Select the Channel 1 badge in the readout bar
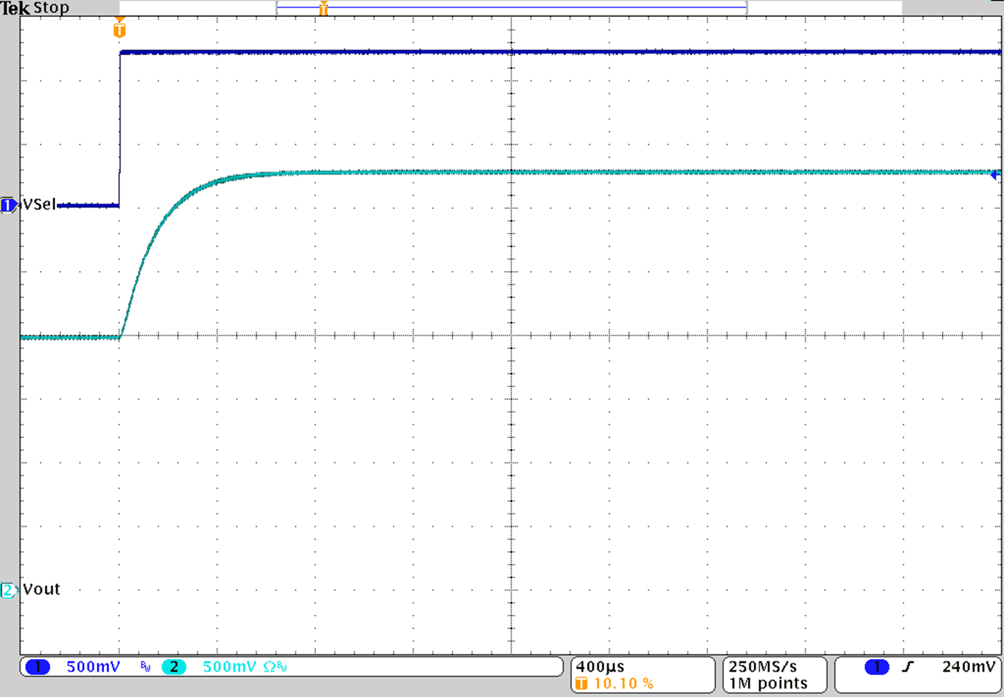 click(x=38, y=667)
